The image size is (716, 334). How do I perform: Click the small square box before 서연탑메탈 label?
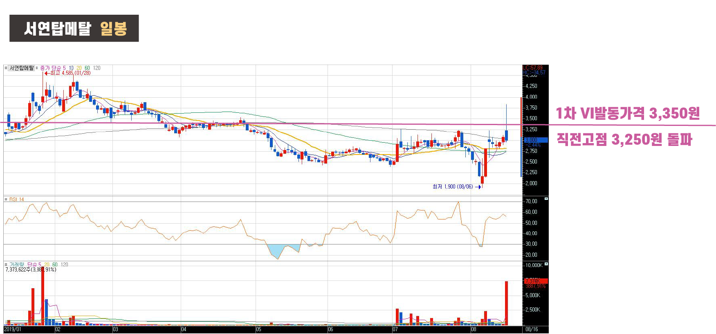pyautogui.click(x=6, y=68)
